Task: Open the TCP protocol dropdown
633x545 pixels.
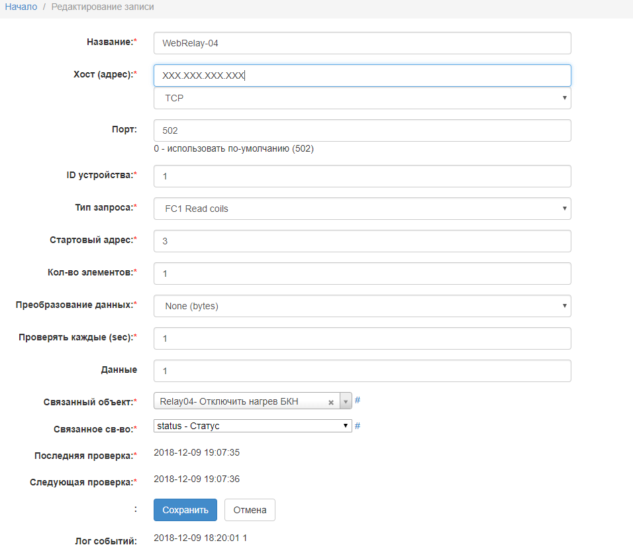Action: coord(362,98)
